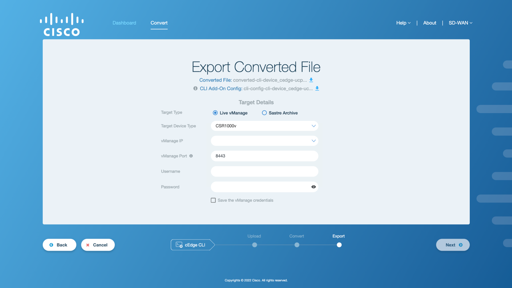This screenshot has height=288, width=512.
Task: Enable Save the vManage credentials checkbox
Action: pyautogui.click(x=213, y=200)
